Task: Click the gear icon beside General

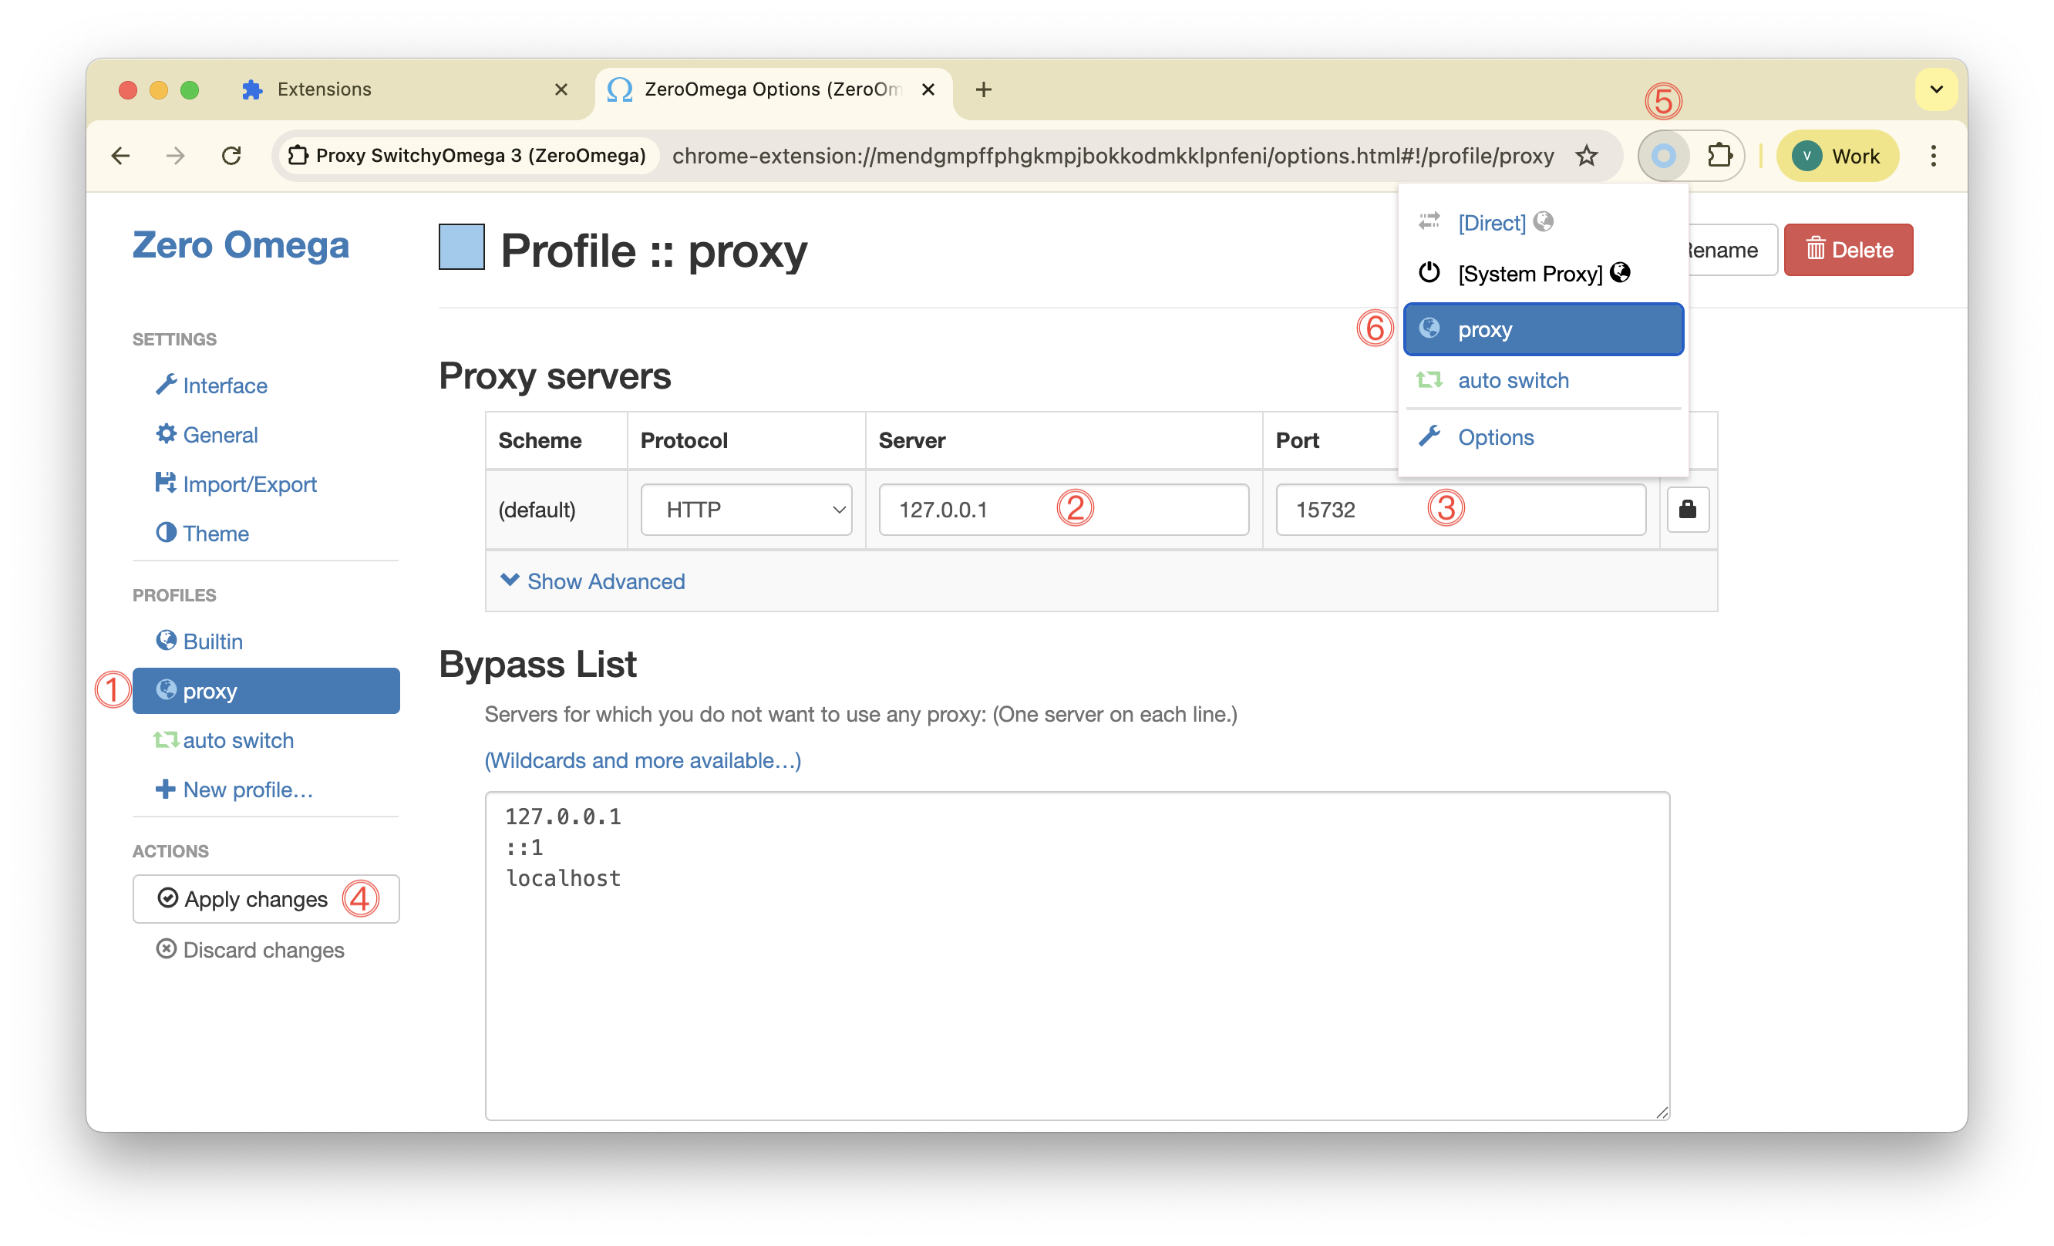Action: pyautogui.click(x=166, y=433)
